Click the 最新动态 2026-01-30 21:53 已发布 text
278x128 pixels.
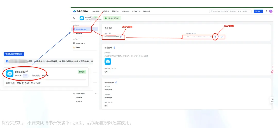[x=23, y=83]
